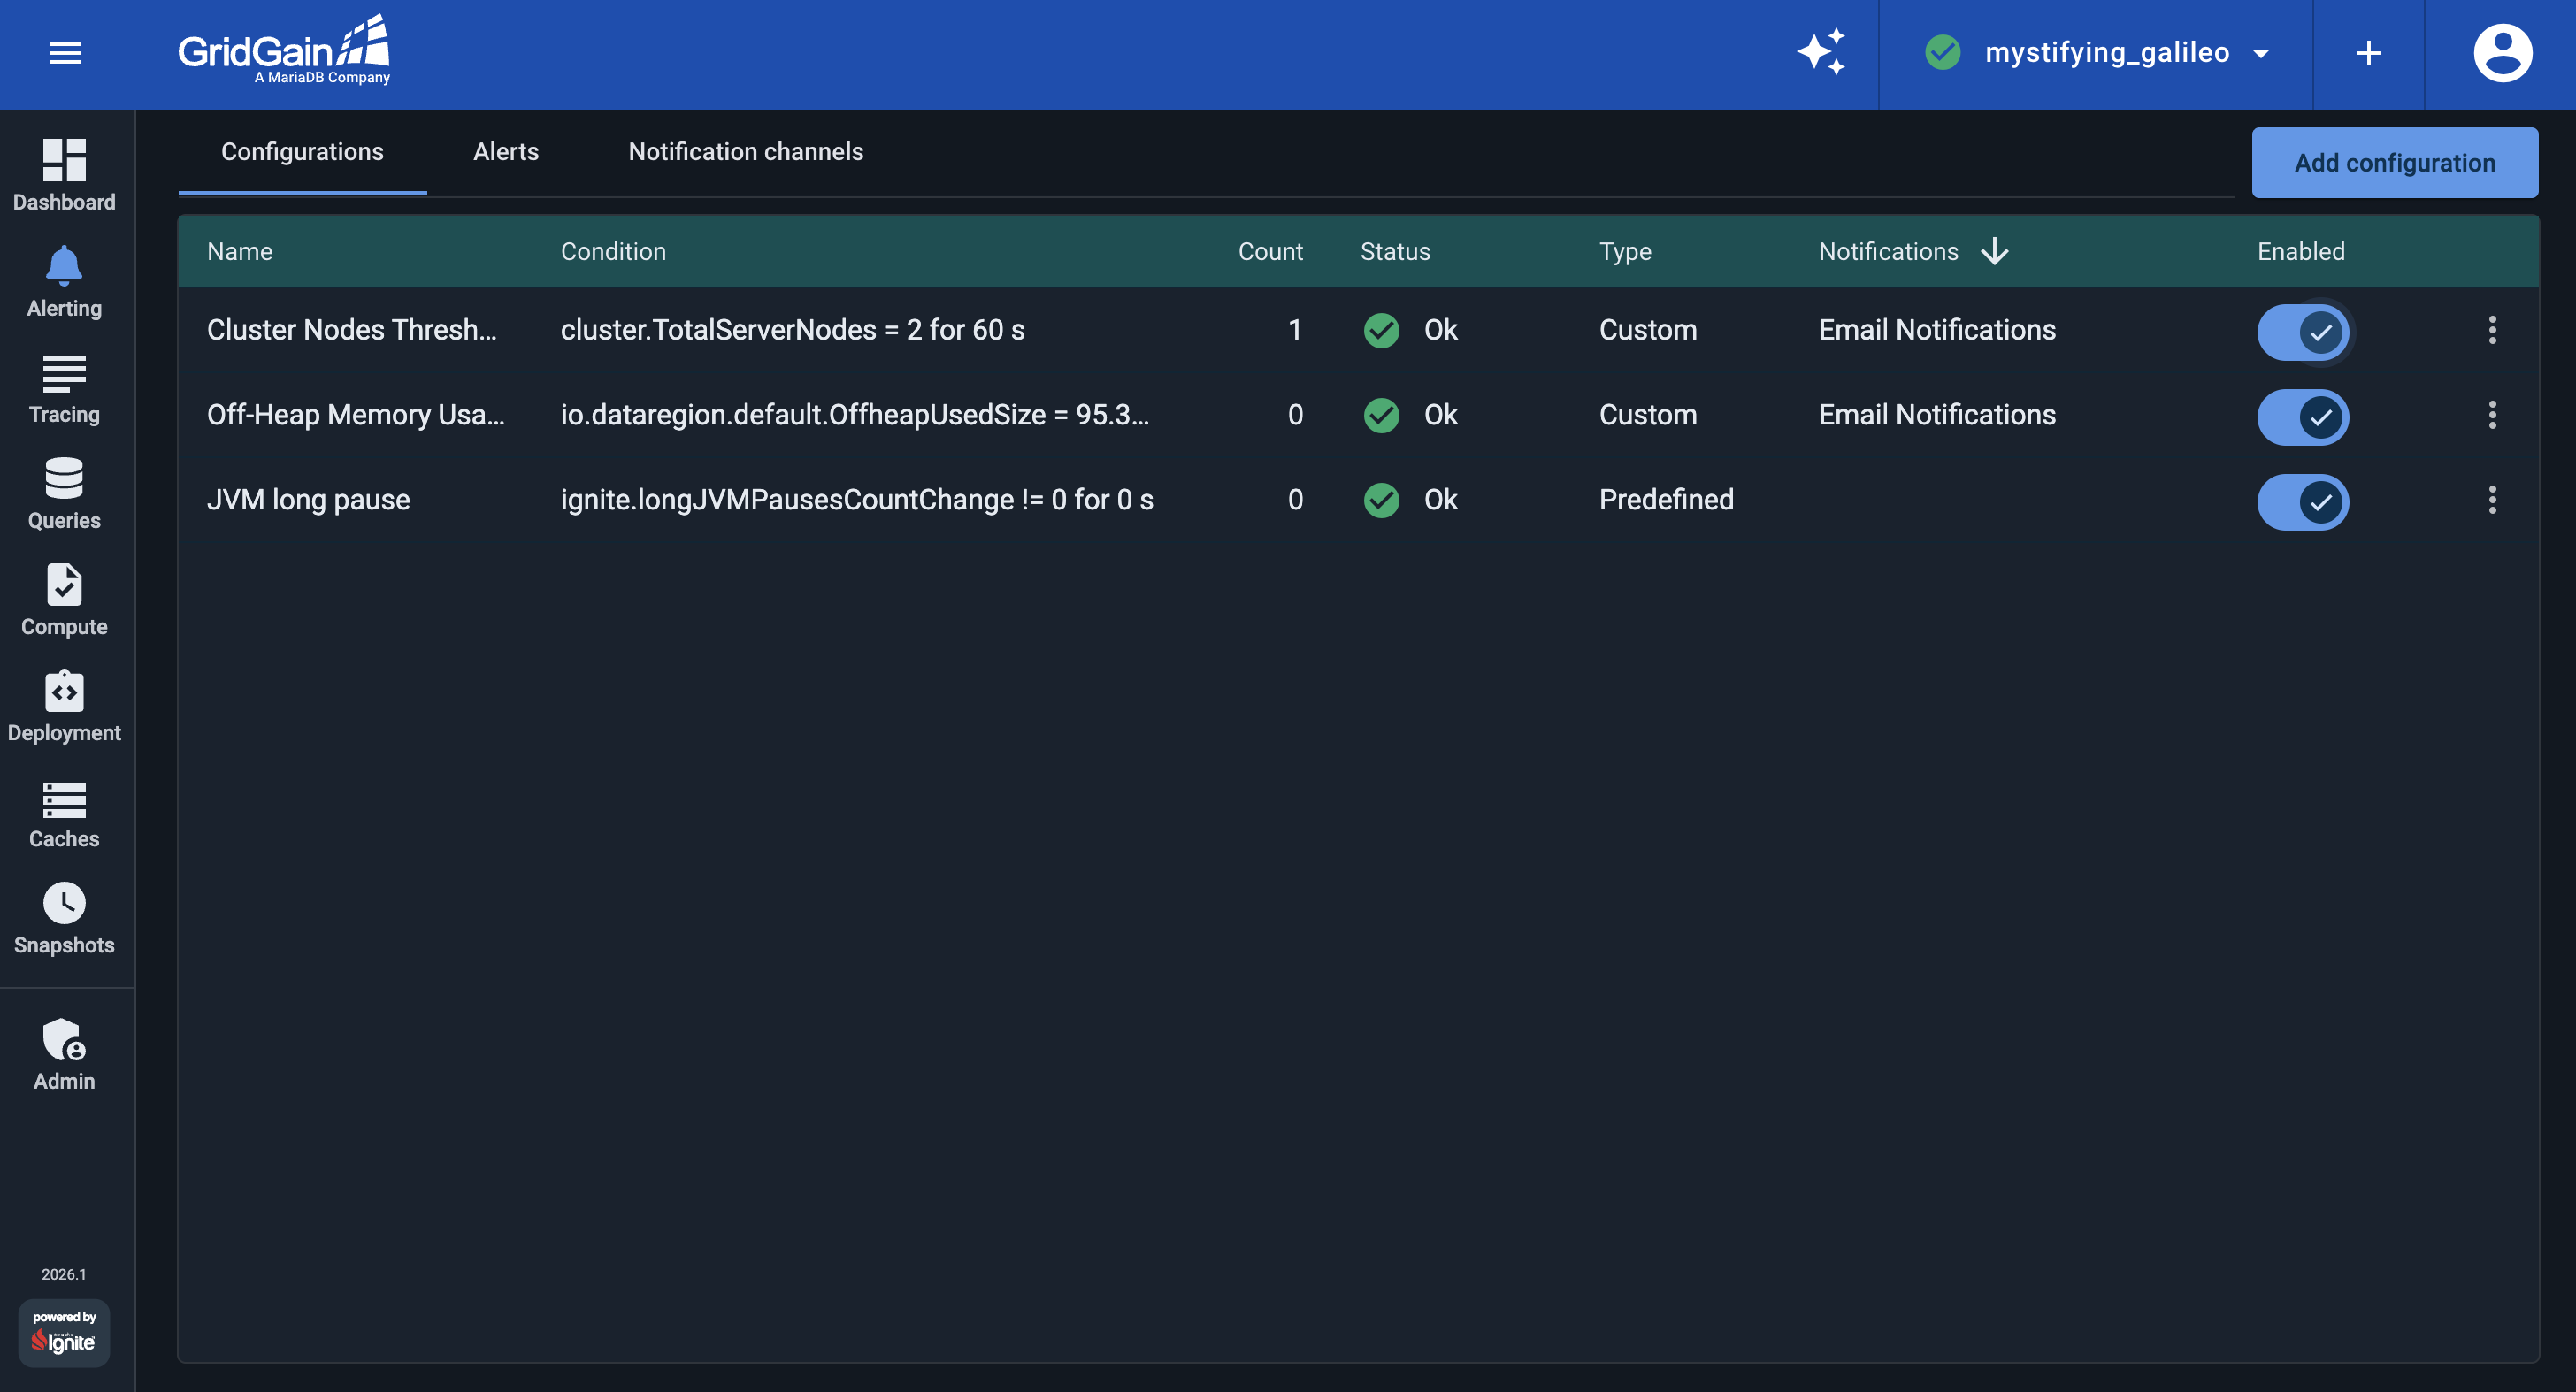Disable the Off-Heap Memory Usage alert toggle

2302,417
